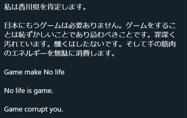Click the phrase '無駄に消費します'

(x=83, y=53)
